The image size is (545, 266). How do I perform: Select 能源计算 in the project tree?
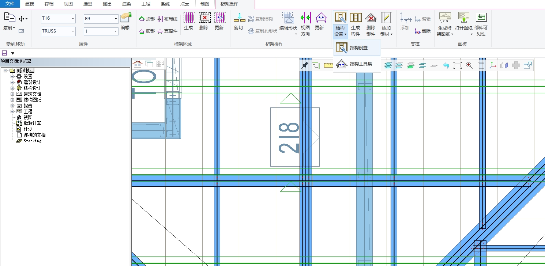pyautogui.click(x=33, y=123)
